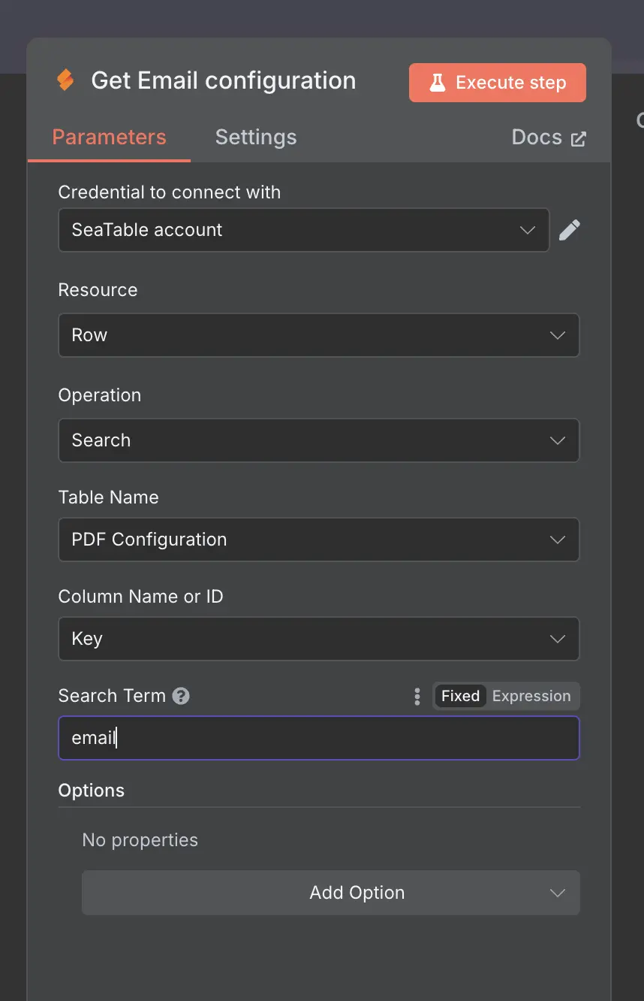Switch Search Term to Expression mode
This screenshot has height=1001, width=644.
[531, 696]
